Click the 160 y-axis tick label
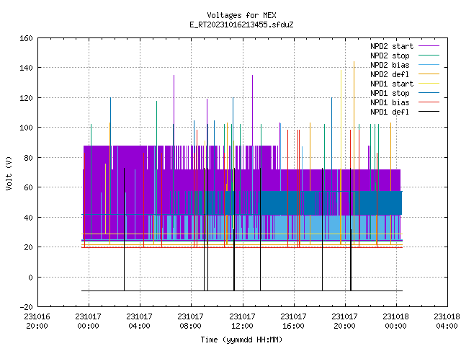 26,38
